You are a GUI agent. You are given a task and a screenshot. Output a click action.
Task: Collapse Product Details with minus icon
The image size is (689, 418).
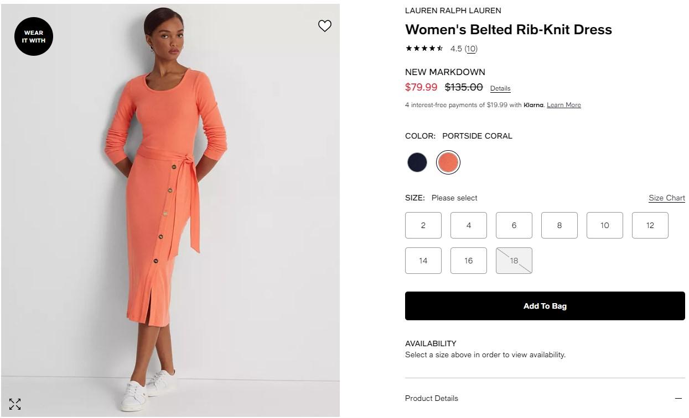tap(678, 399)
